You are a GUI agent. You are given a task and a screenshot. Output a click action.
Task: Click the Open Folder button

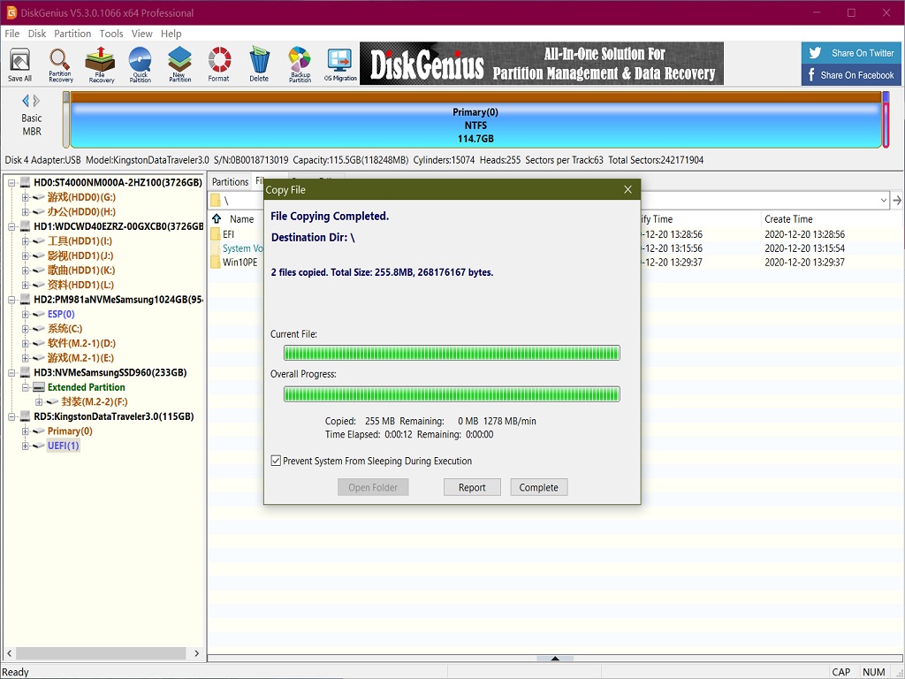373,487
